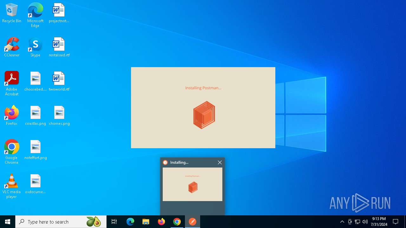The width and height of the screenshot is (406, 228).
Task: Select VLC media player desktop shortcut
Action: coord(12,186)
